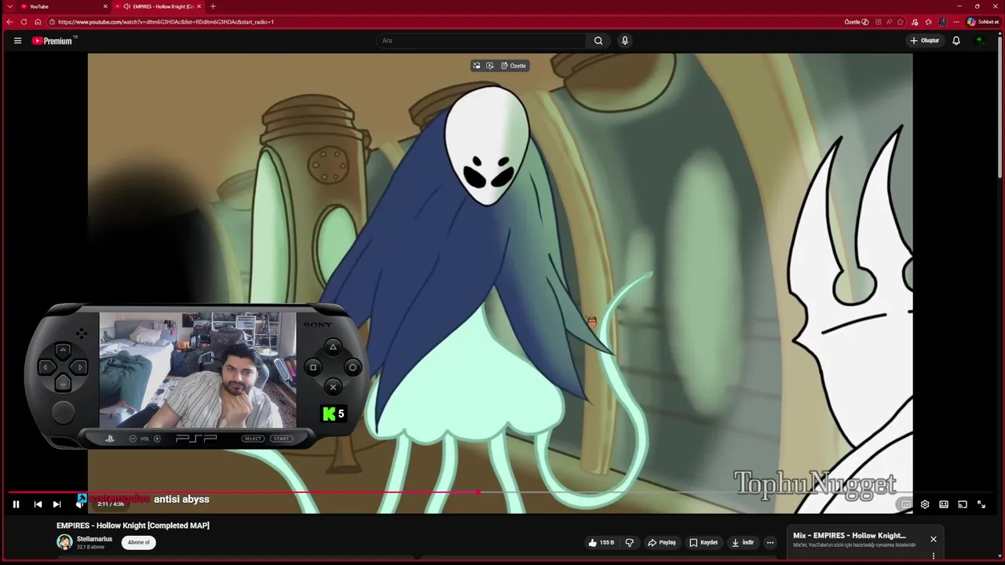Reload the current page
1005x565 pixels.
pos(24,22)
